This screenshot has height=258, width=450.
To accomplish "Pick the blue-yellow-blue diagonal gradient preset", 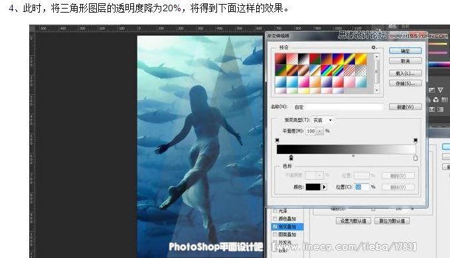I will (350, 59).
